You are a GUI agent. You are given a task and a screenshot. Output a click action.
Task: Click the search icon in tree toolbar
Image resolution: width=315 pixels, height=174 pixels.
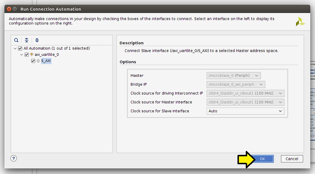pyautogui.click(x=16, y=40)
